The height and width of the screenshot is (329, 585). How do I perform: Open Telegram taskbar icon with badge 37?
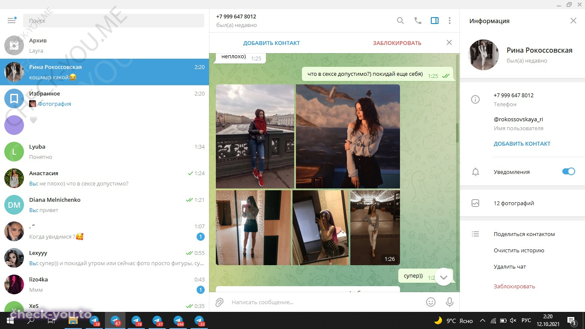pos(157,320)
